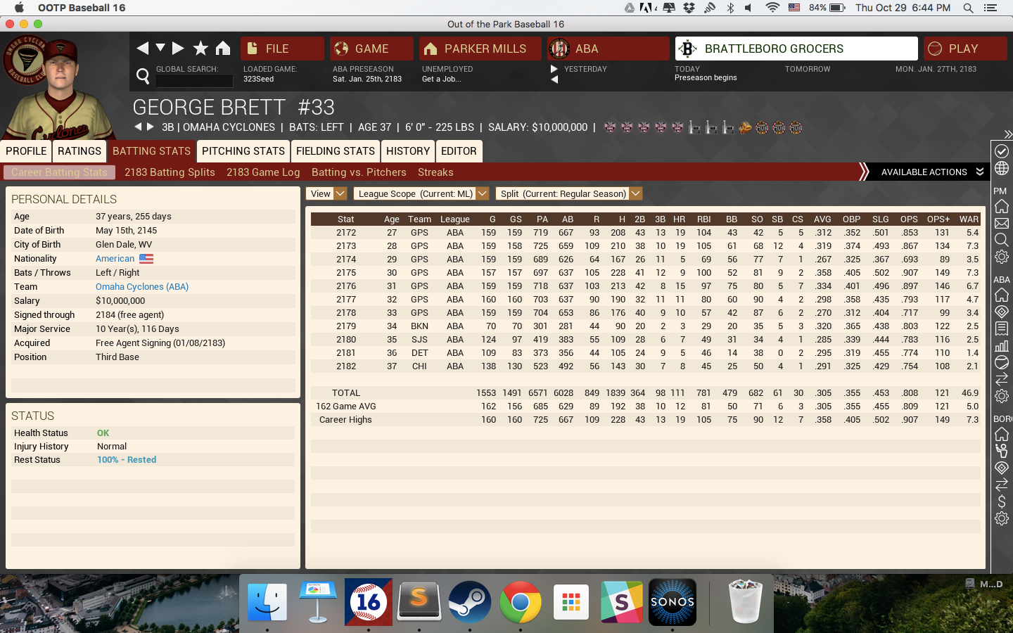Click the Omaha Cyclones (ABA) team link
This screenshot has height=633, width=1013.
tap(142, 287)
